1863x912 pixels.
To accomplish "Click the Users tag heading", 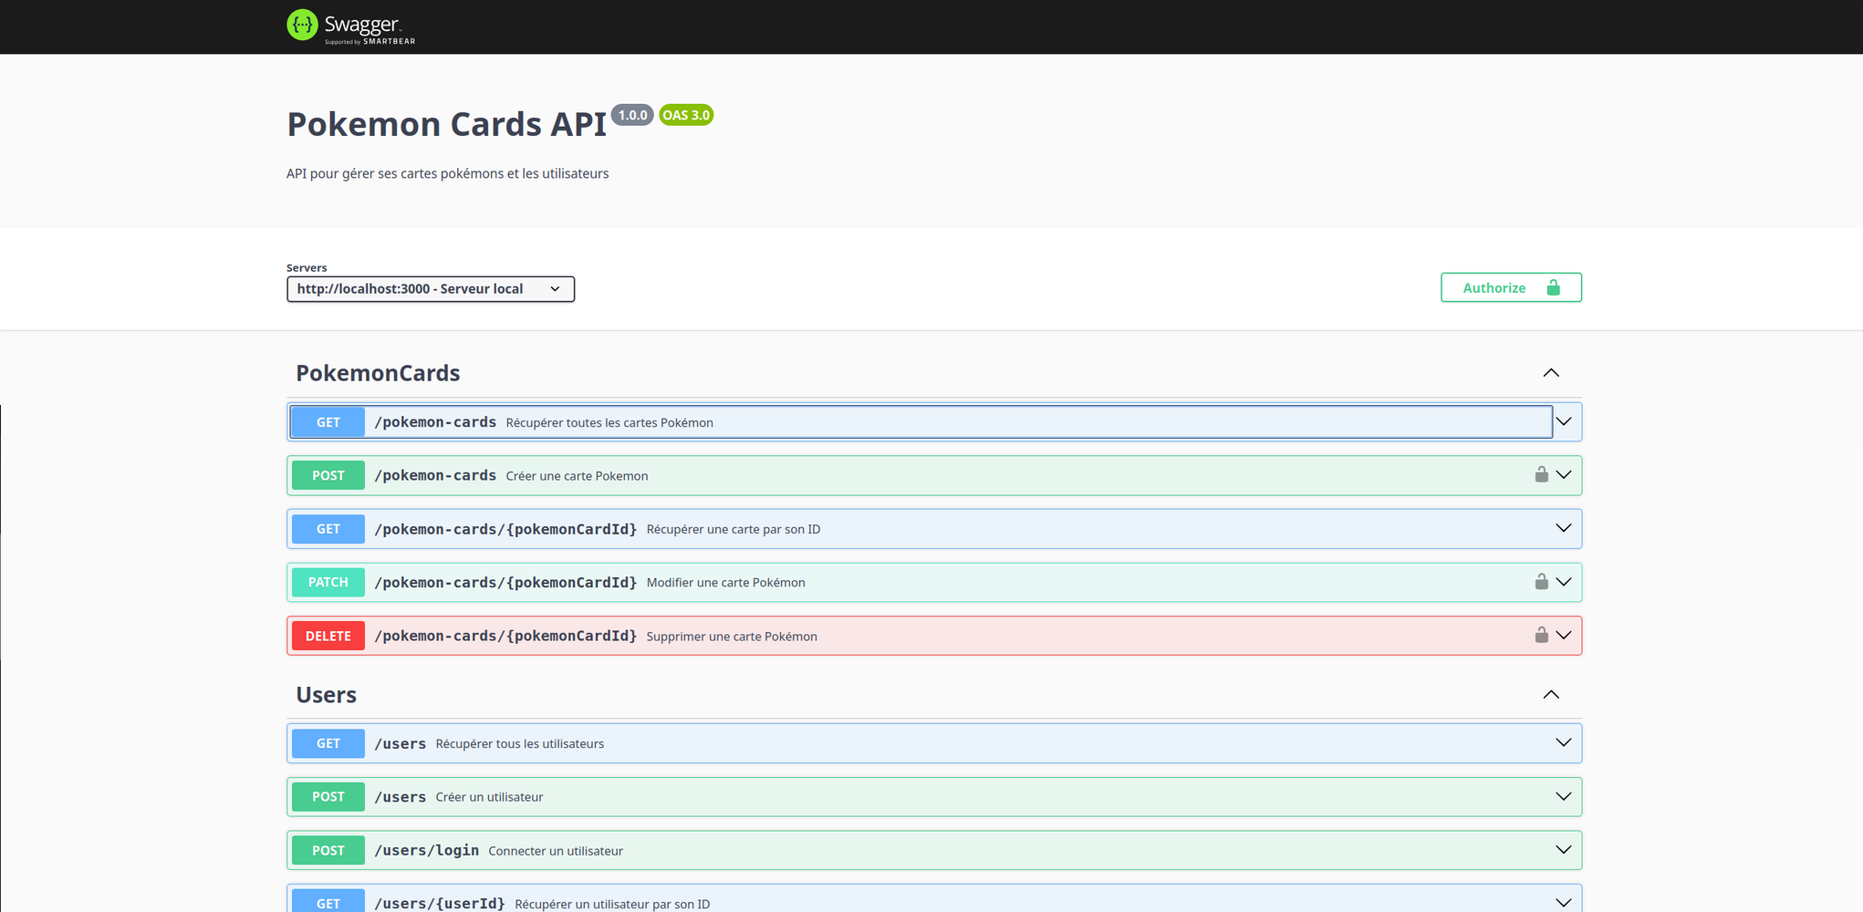I will tap(326, 695).
